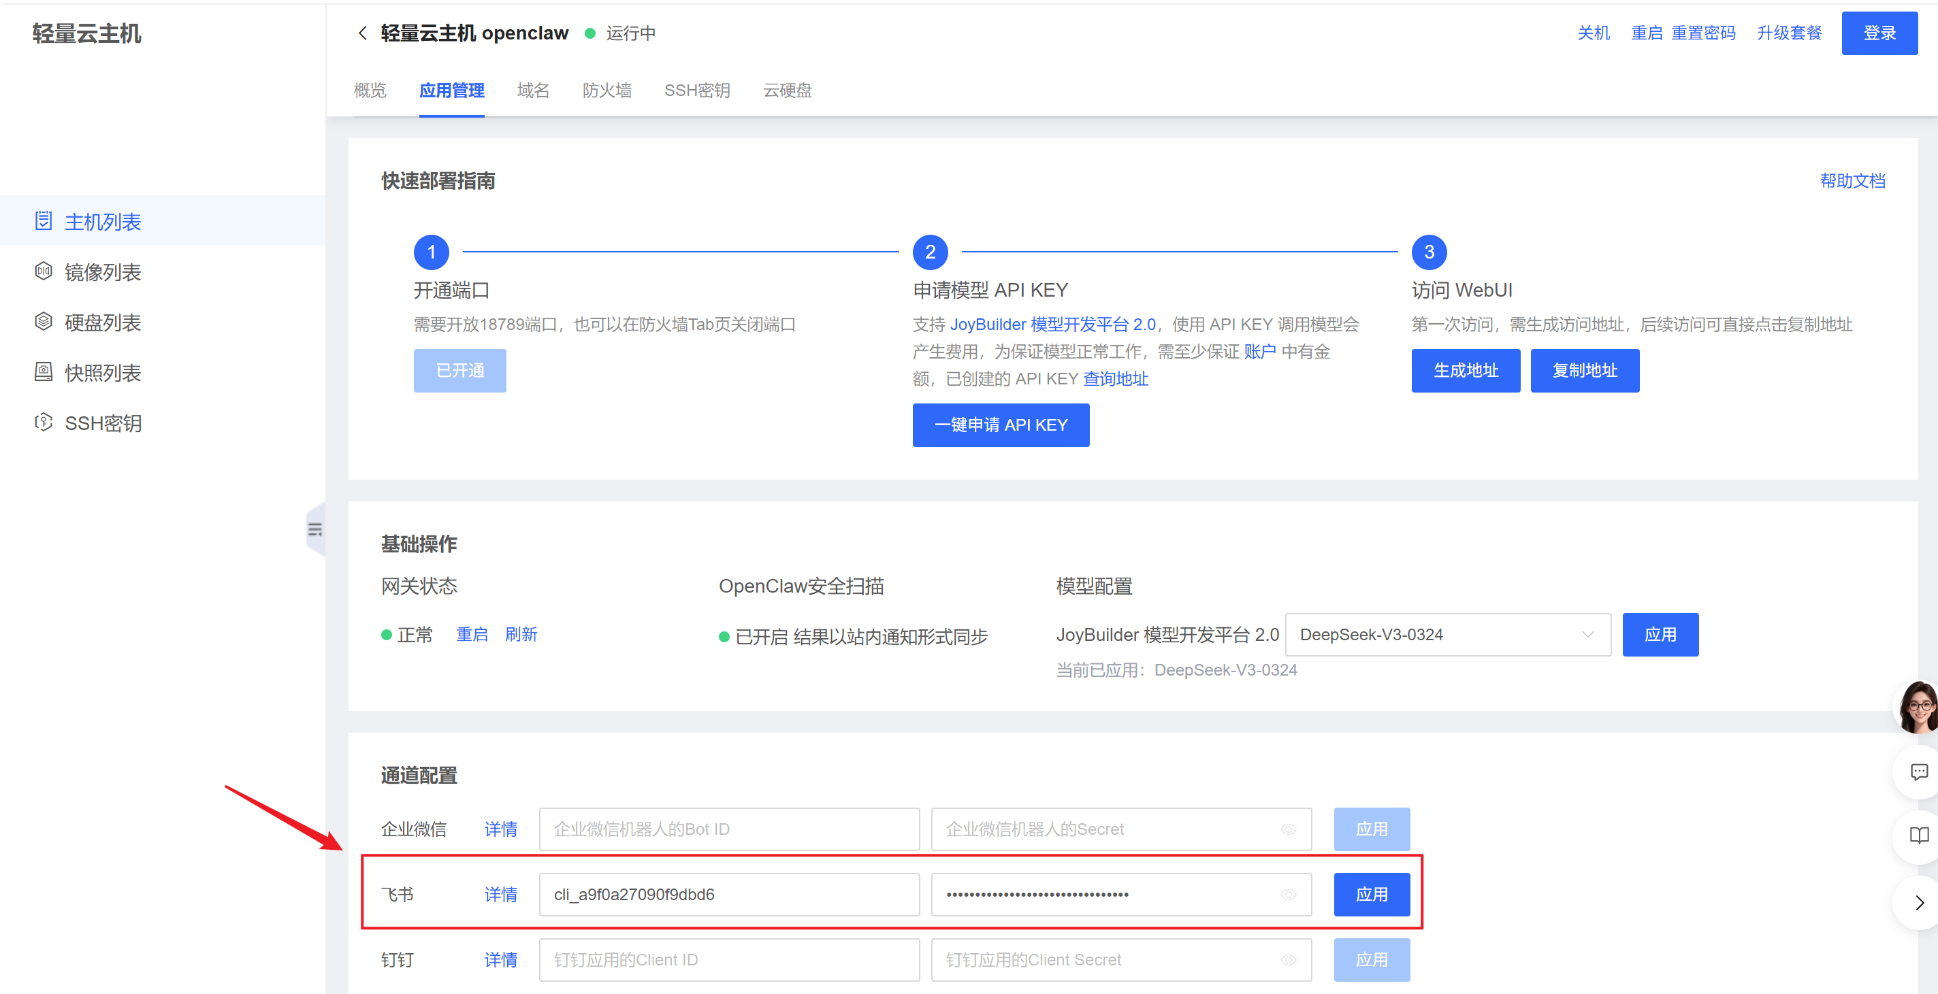Click the 企业微信 Bot ID input field
Image resolution: width=1938 pixels, height=994 pixels.
pos(728,829)
